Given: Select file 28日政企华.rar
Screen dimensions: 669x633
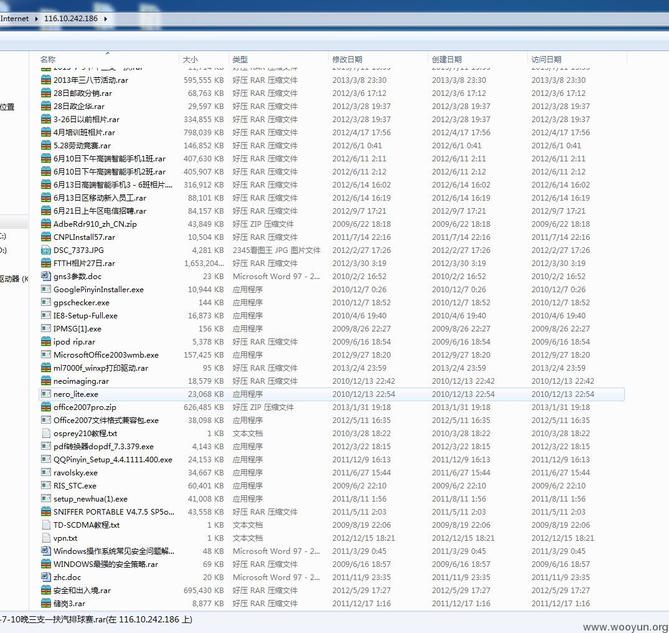Looking at the screenshot, I should (79, 106).
